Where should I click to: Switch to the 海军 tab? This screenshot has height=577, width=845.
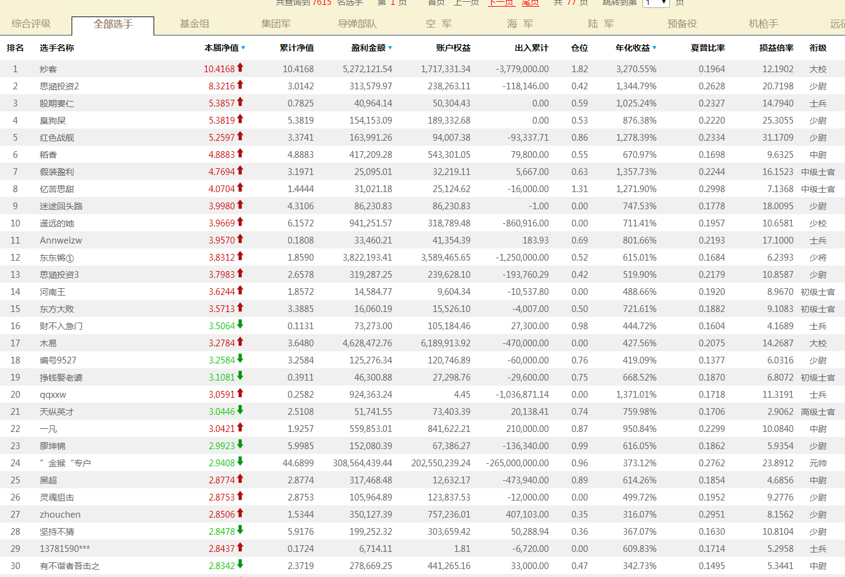pos(520,24)
